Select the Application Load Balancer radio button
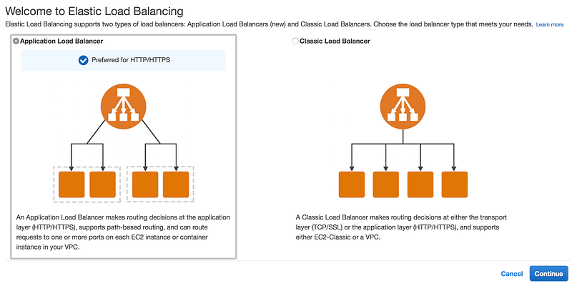Image resolution: width=572 pixels, height=286 pixels. point(16,41)
